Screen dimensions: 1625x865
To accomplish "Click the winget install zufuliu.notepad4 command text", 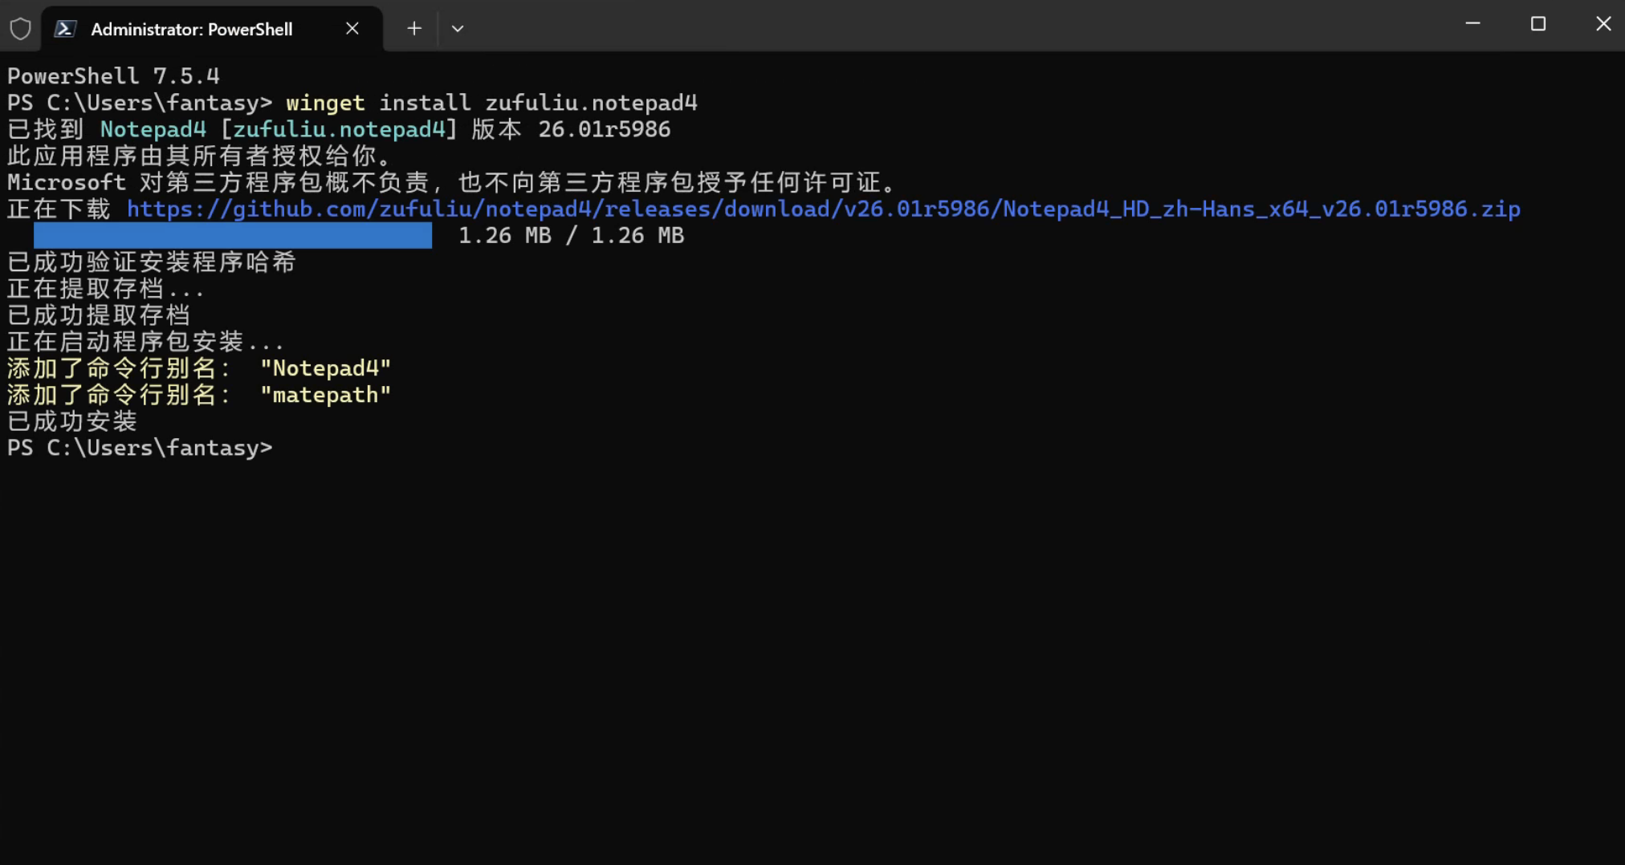I will point(491,104).
